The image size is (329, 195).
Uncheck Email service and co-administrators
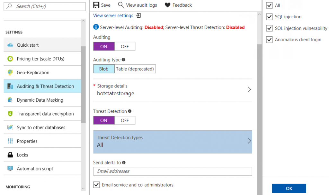96,185
